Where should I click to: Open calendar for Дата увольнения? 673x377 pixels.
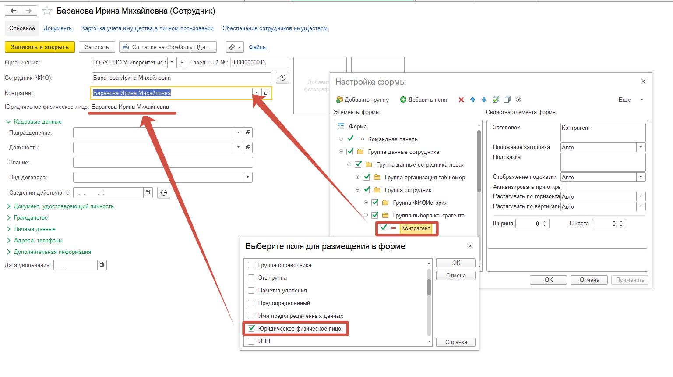point(102,265)
